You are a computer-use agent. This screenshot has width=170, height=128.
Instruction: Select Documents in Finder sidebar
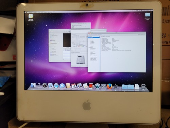(53, 45)
